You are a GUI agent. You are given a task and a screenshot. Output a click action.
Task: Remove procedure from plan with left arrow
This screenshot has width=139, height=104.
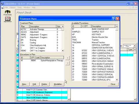click(x=67, y=63)
